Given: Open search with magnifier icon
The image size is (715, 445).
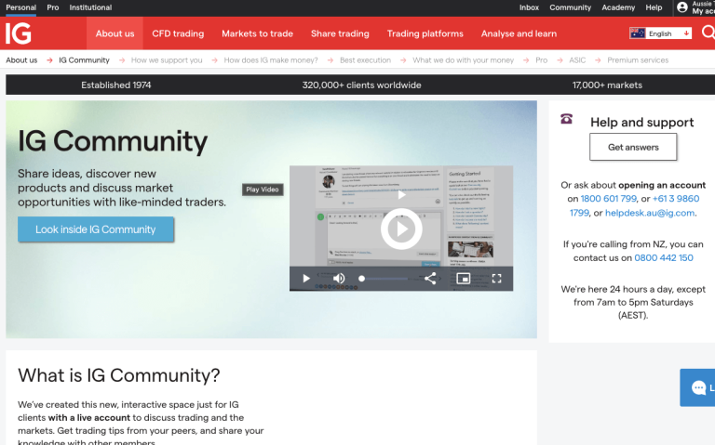Looking at the screenshot, I should (708, 33).
